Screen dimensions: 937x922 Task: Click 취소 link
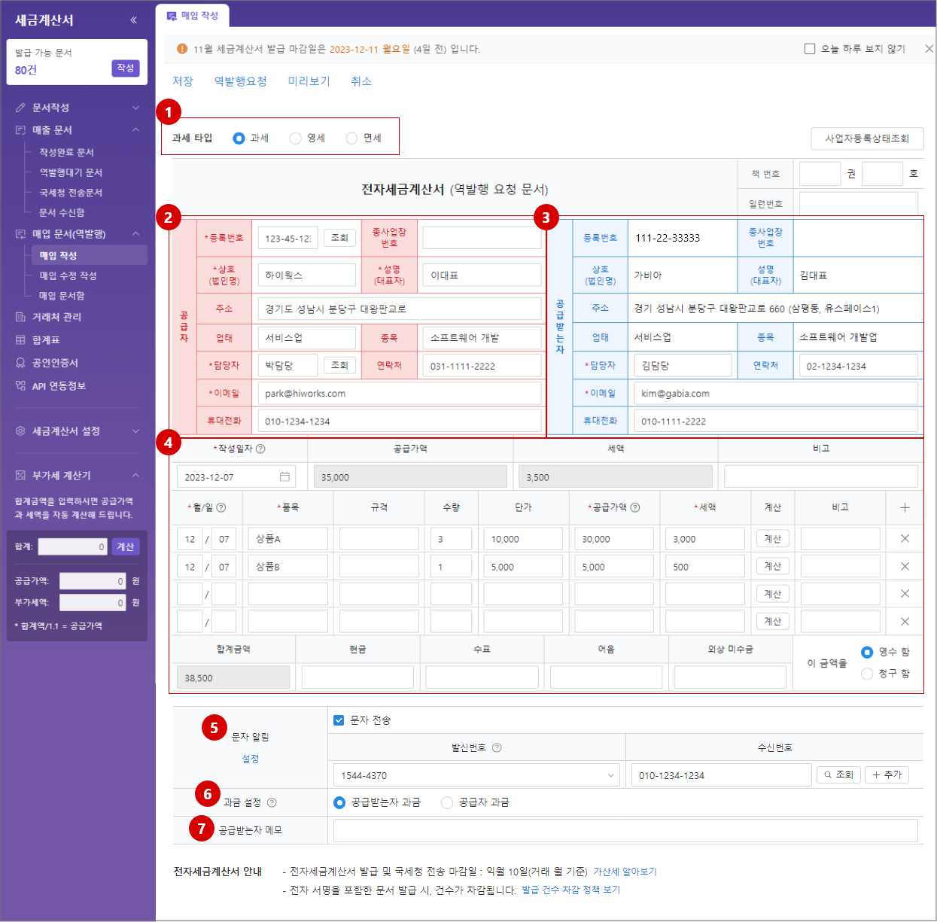click(x=361, y=81)
